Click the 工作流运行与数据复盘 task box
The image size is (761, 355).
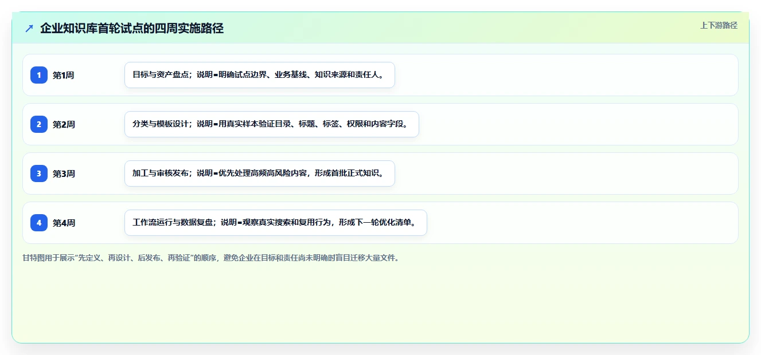pos(276,223)
